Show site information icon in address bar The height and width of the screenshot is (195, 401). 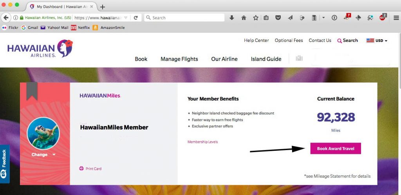pyautogui.click(x=16, y=18)
